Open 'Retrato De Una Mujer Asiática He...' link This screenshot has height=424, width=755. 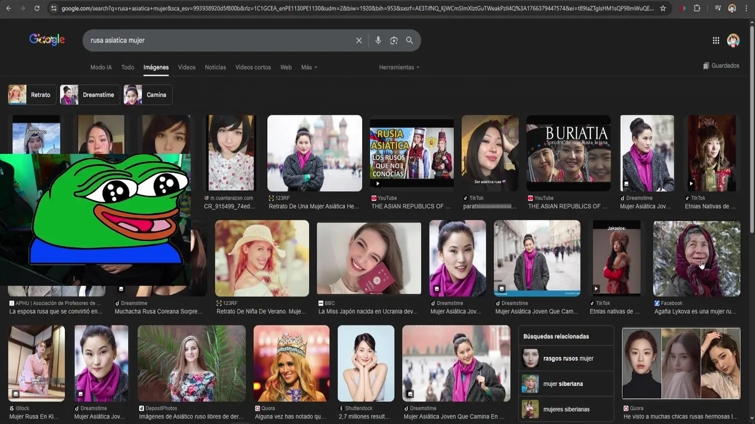pyautogui.click(x=314, y=206)
